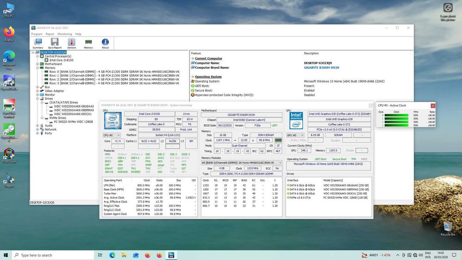Open the Memory Modules bank dropdown

pyautogui.click(x=241, y=163)
